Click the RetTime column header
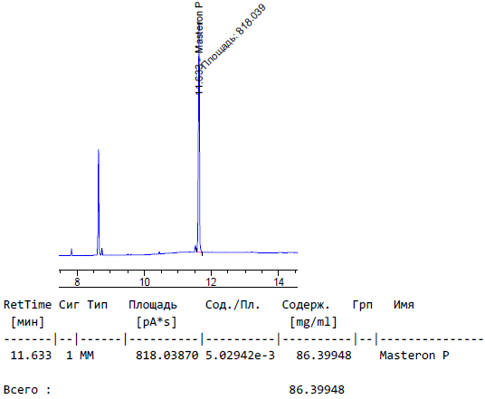Screen dimensions: 485x399 (x=27, y=305)
